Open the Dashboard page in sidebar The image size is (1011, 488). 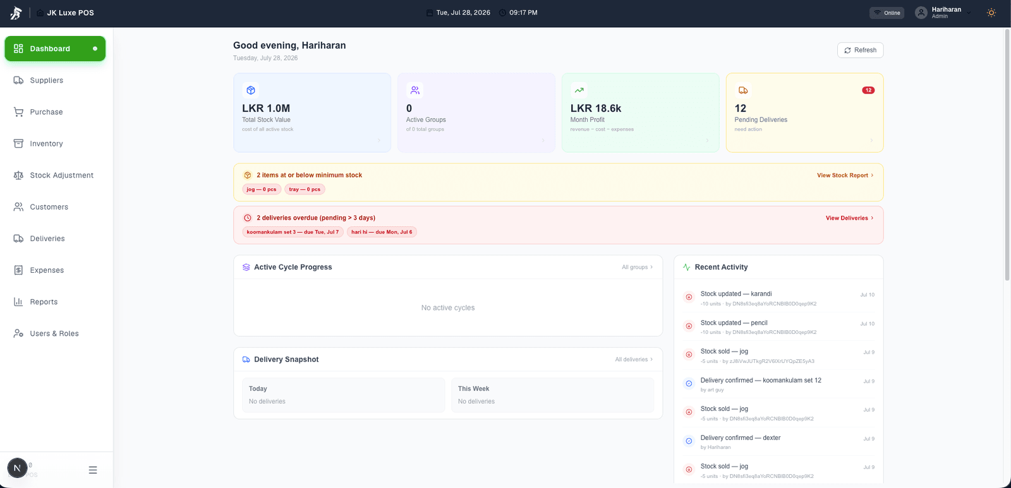point(55,49)
